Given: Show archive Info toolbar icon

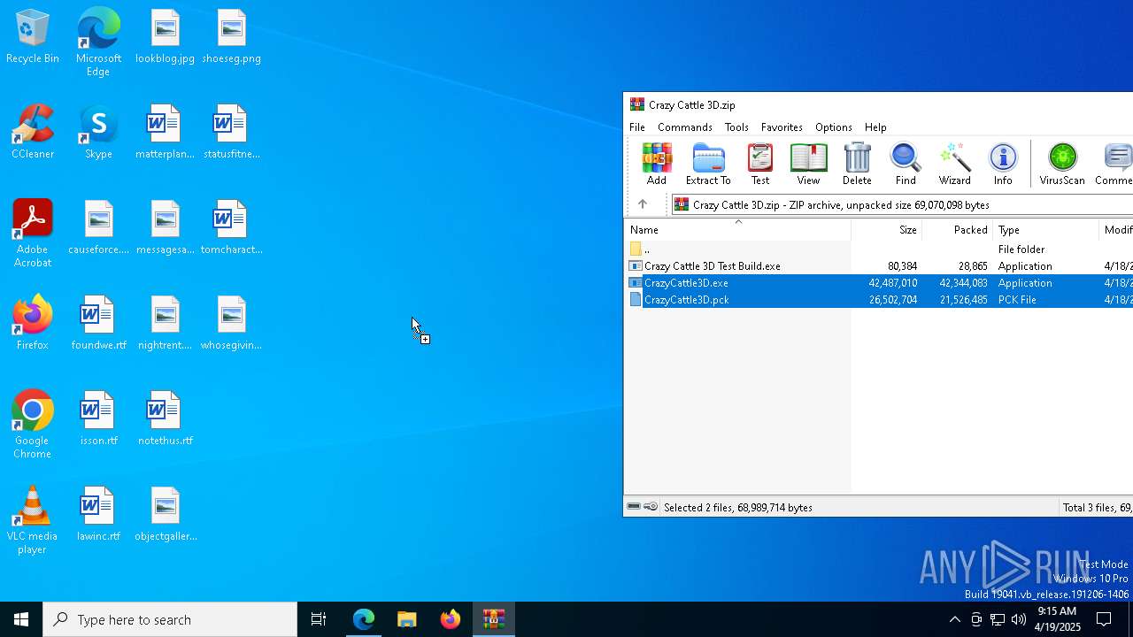Looking at the screenshot, I should (x=1003, y=164).
